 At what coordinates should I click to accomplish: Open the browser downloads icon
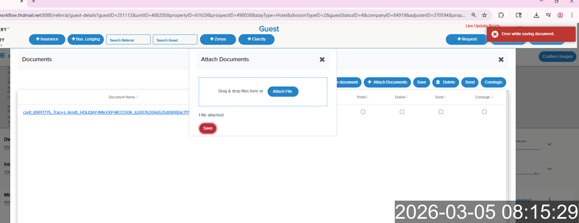(536, 15)
